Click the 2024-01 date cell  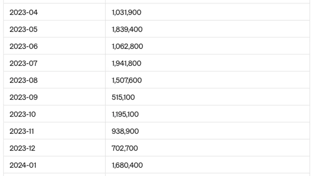tap(23, 165)
